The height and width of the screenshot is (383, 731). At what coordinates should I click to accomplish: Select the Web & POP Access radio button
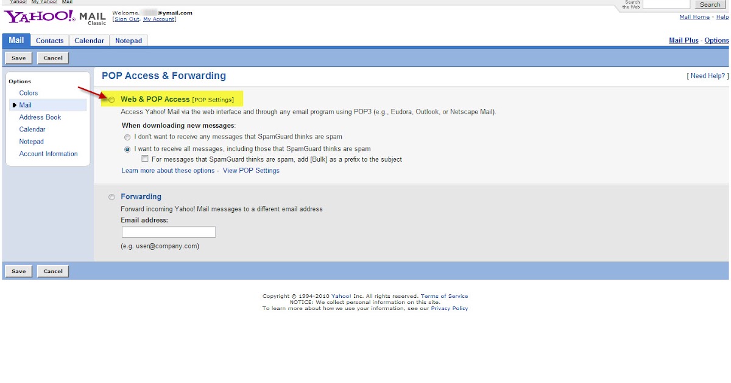(x=111, y=100)
